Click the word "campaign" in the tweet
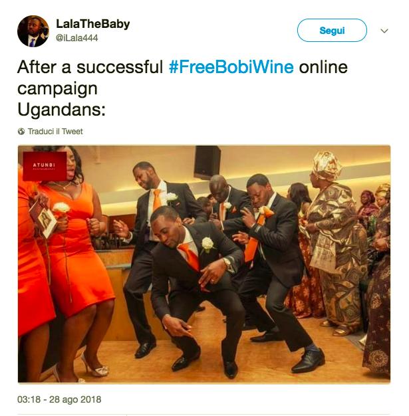Screen dimensions: 409x416 (x=57, y=87)
